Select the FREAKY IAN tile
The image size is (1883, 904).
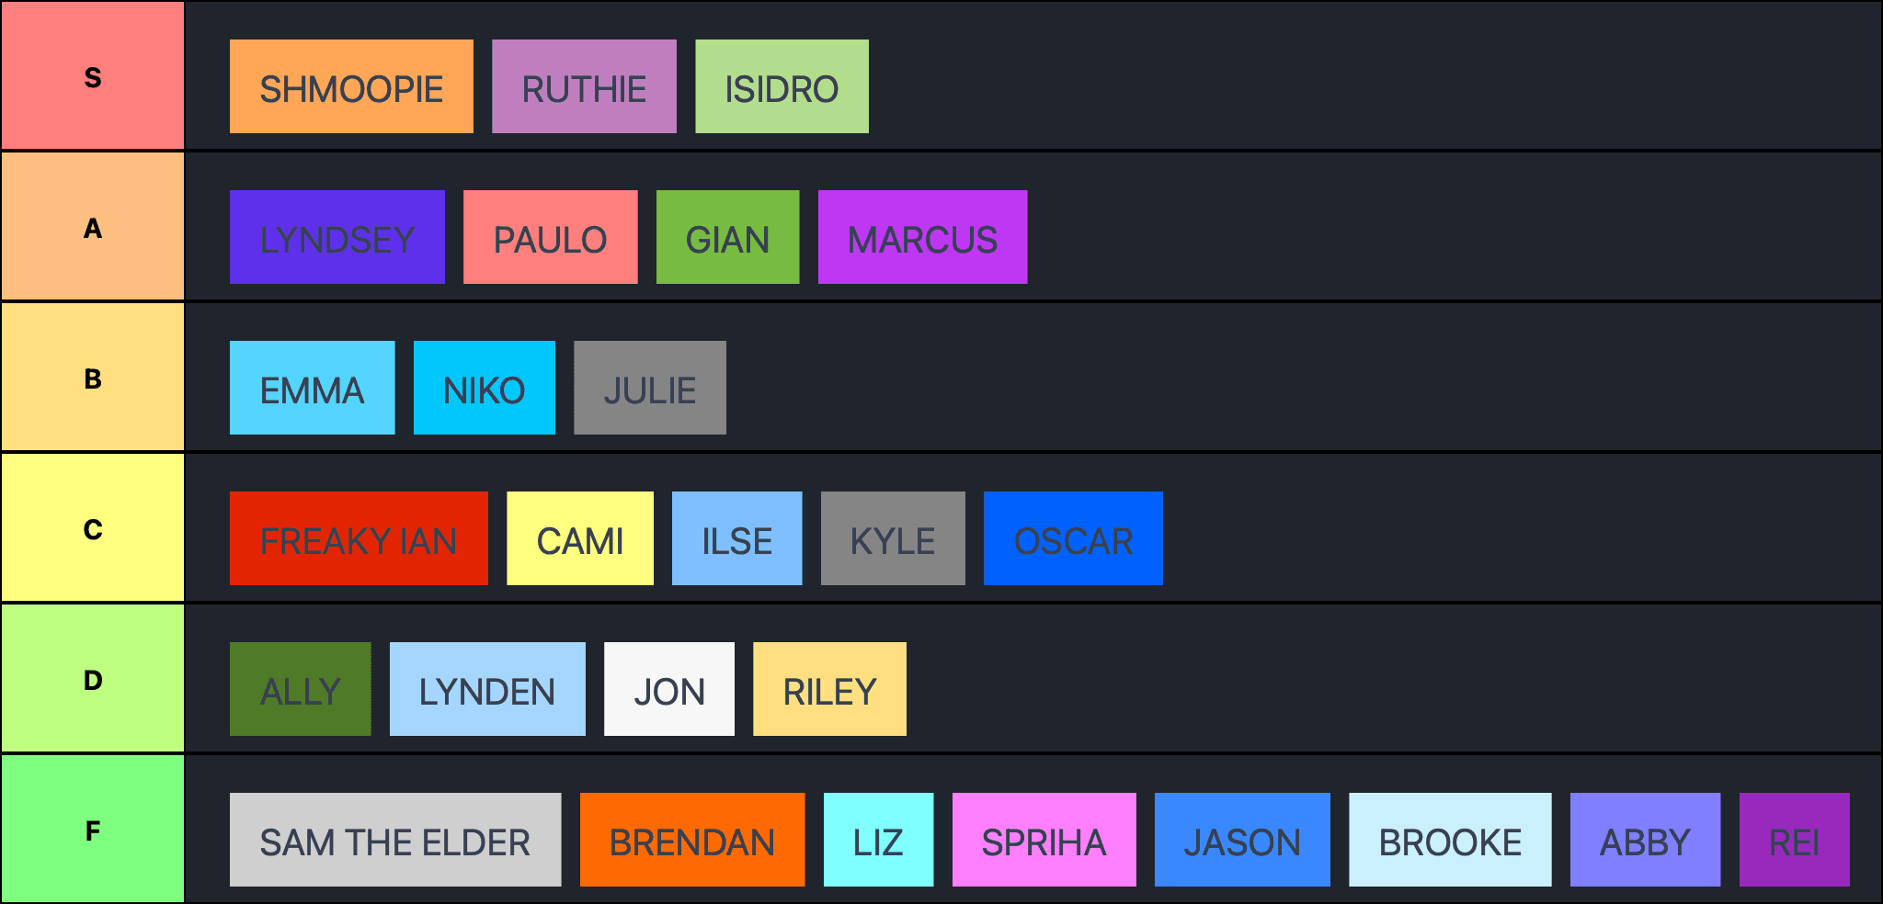tap(359, 538)
